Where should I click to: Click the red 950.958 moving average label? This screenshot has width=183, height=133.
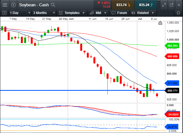[x=172, y=56]
